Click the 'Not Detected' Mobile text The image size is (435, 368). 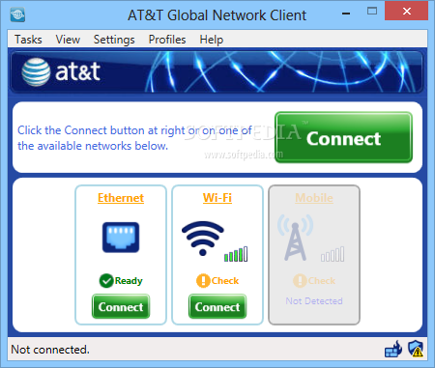click(x=314, y=301)
